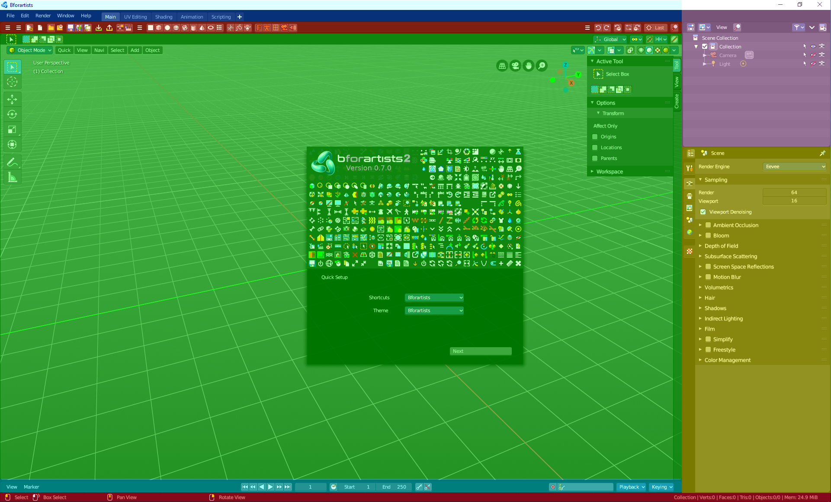Click the Undo arrow icon
This screenshot has height=502, width=831.
click(598, 28)
